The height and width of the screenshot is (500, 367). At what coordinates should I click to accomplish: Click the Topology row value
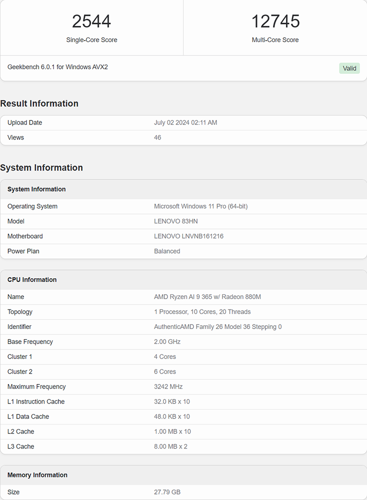tap(202, 312)
